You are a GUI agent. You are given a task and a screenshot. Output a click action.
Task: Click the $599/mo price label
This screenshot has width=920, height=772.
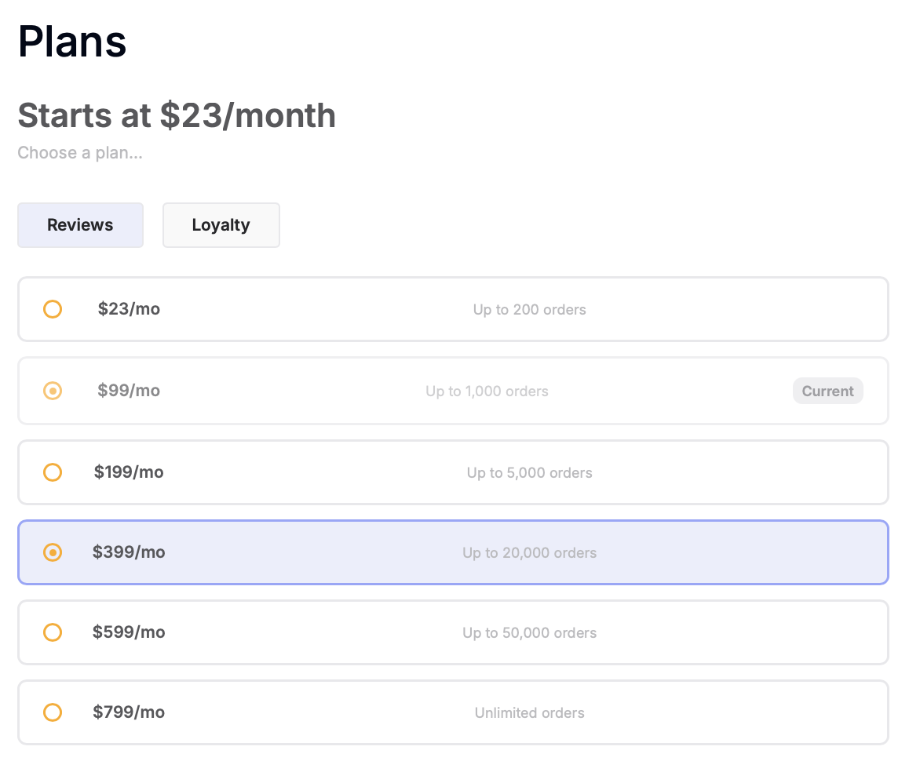pyautogui.click(x=129, y=632)
